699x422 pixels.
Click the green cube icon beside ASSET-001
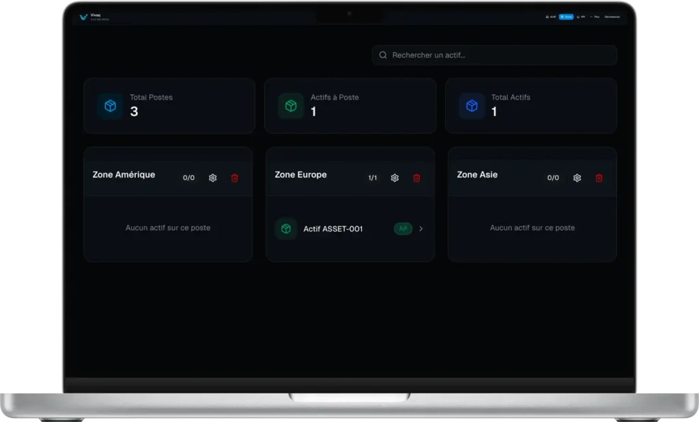(286, 228)
